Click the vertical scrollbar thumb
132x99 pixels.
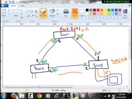coord(130,44)
